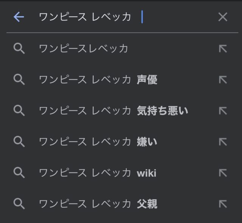Screen dimensions: 242x223
Task: Insert 声優 suggestion using arrow icon
Action: [x=223, y=80]
